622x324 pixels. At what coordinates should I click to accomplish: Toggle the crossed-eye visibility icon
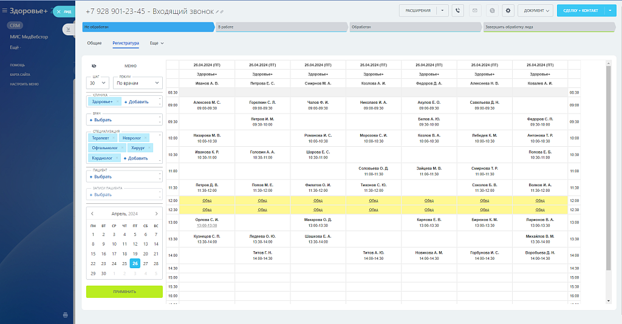[94, 66]
